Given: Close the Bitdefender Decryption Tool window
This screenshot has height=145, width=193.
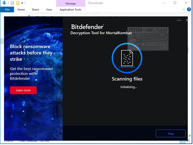Looking at the screenshot, I should (x=187, y=20).
